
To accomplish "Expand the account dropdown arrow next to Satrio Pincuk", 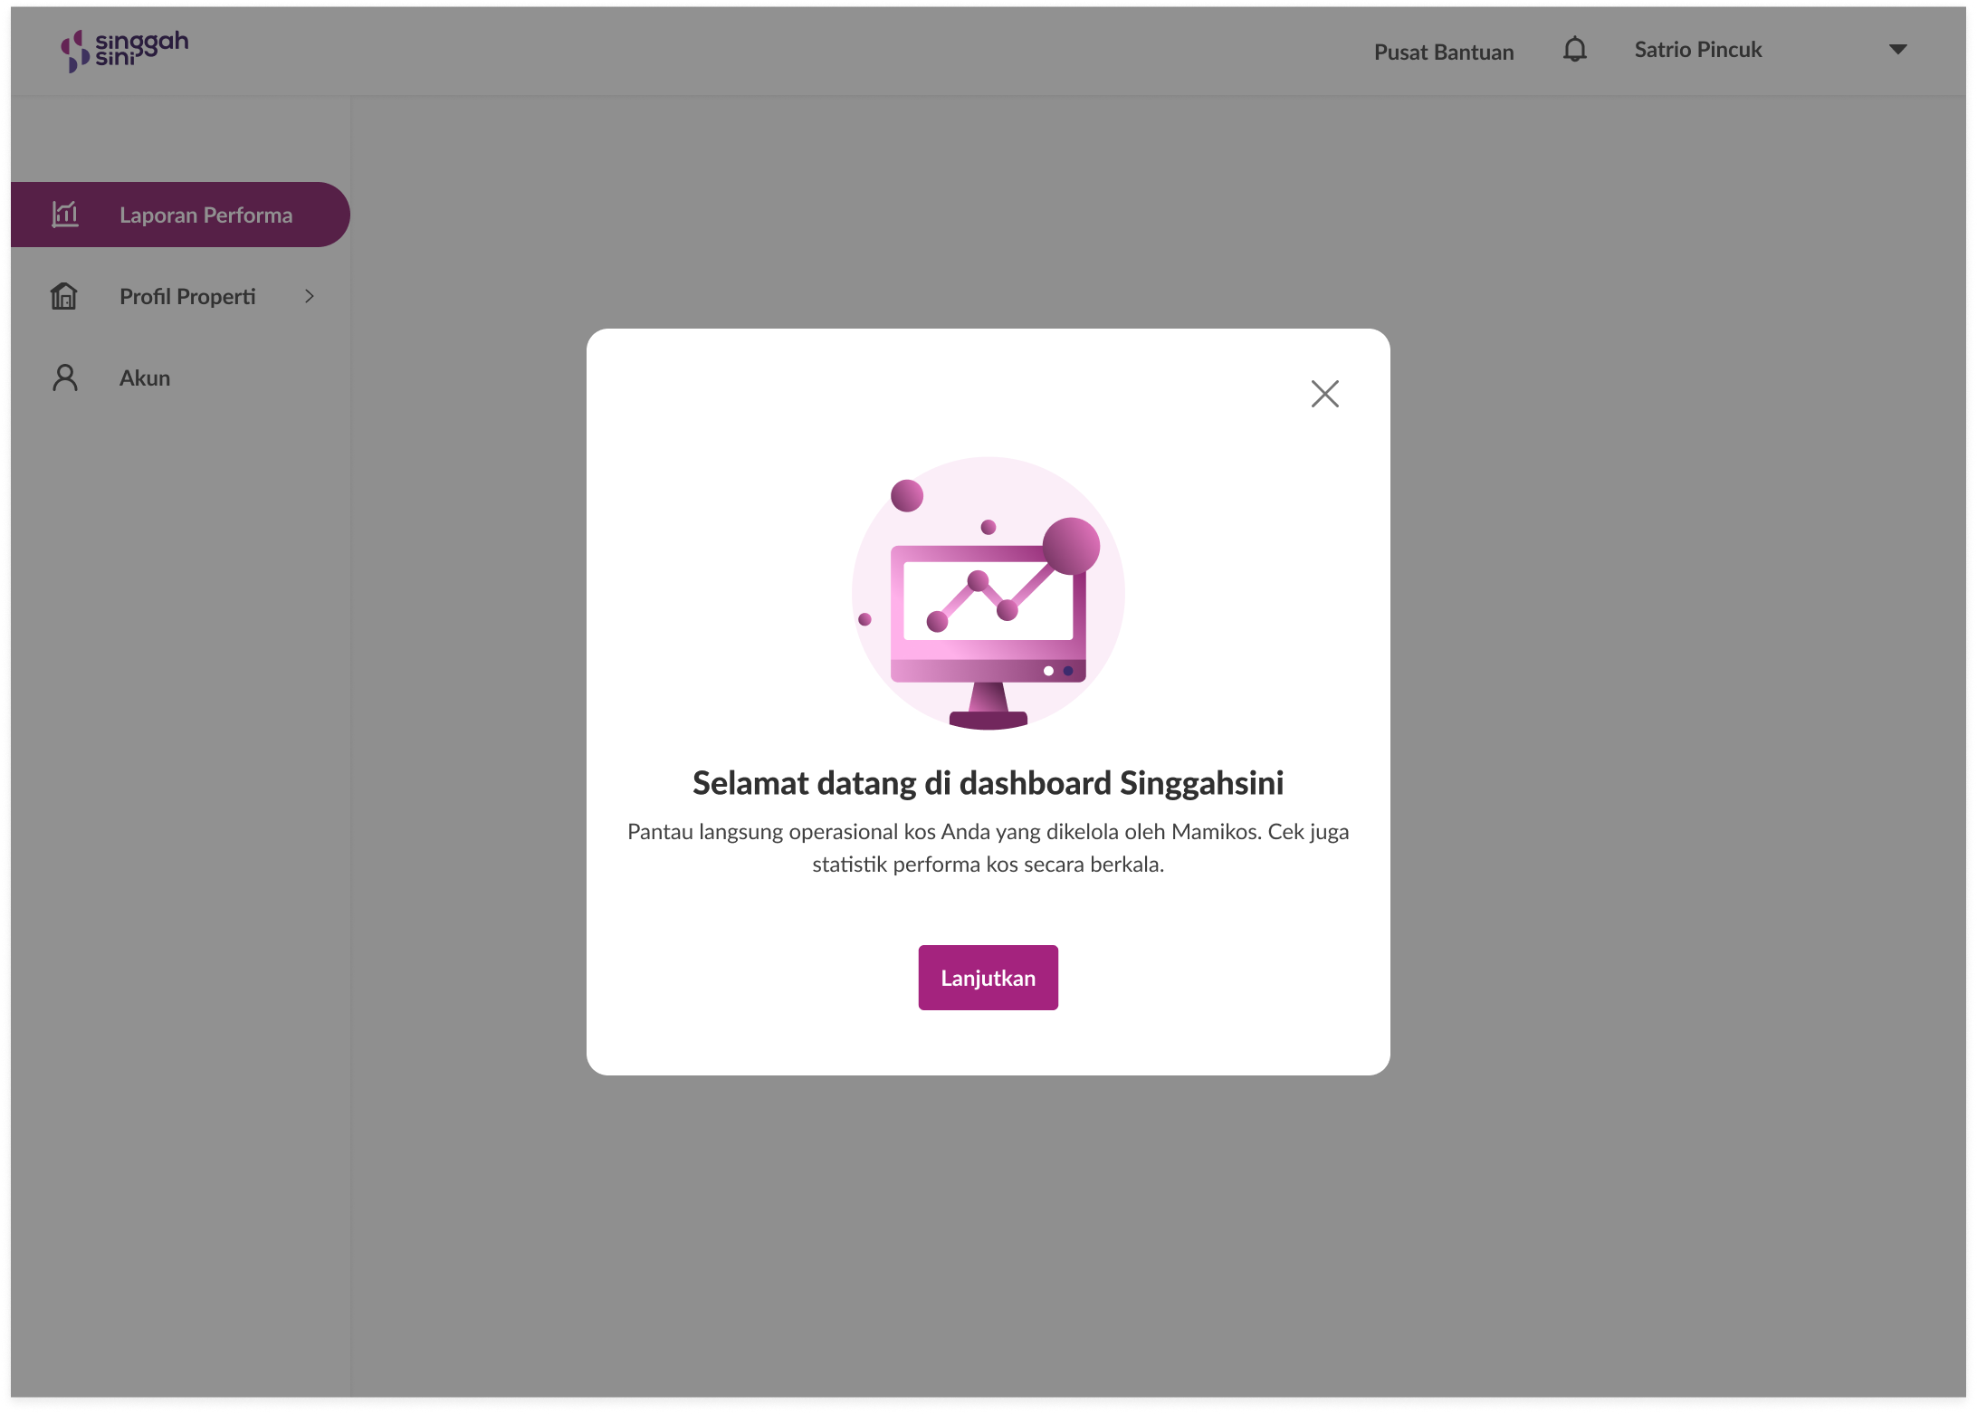I will click(1898, 49).
